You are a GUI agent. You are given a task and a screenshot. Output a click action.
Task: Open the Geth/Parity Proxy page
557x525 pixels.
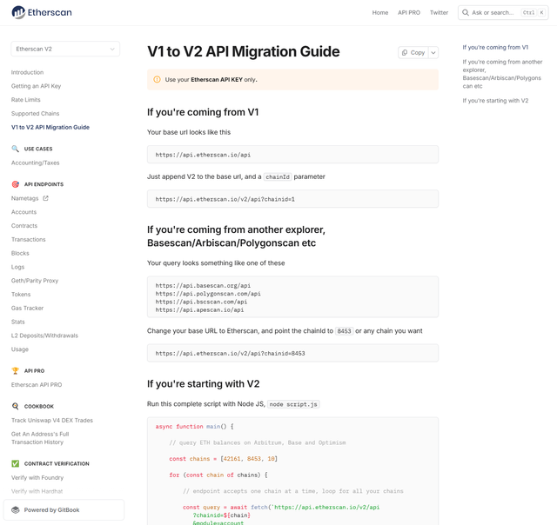[35, 281]
